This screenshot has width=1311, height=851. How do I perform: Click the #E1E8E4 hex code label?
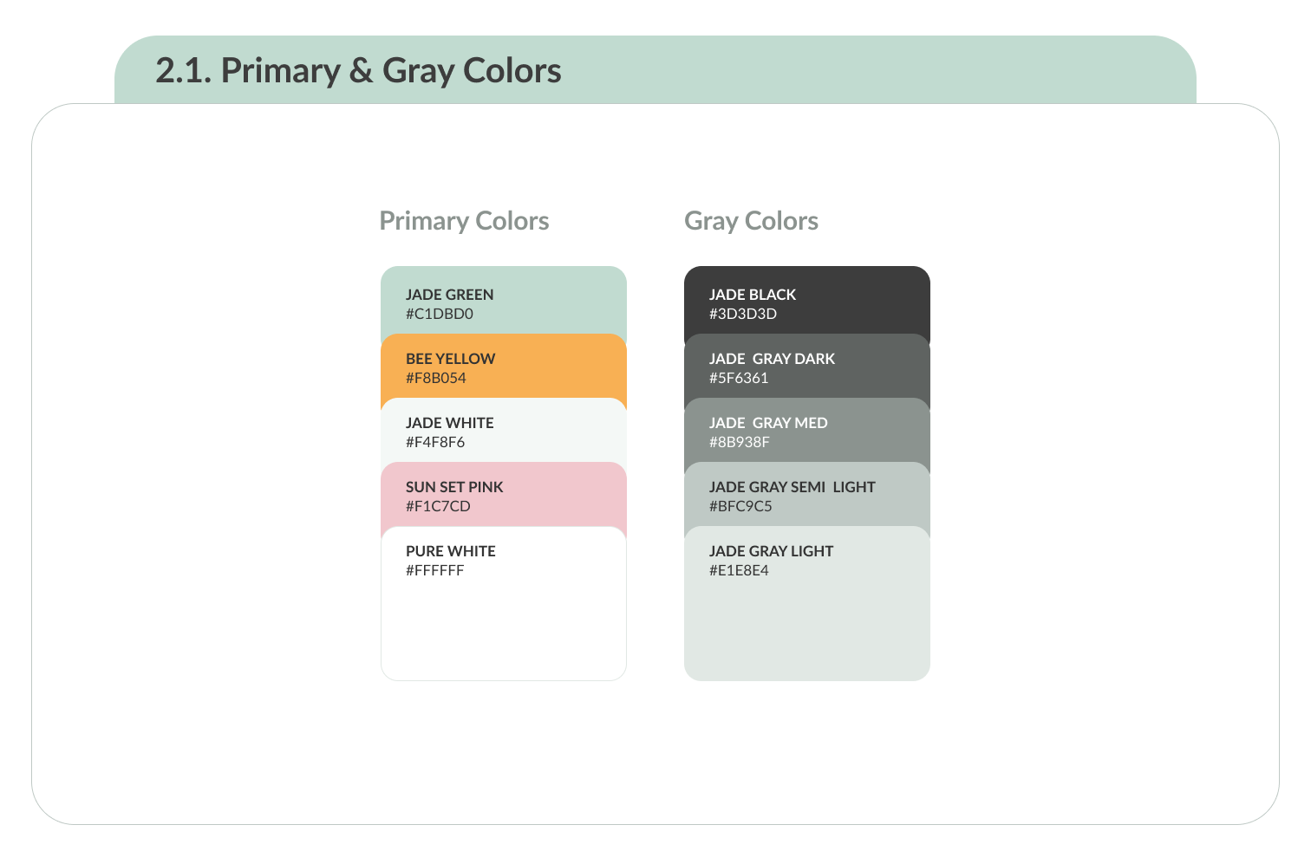point(739,570)
